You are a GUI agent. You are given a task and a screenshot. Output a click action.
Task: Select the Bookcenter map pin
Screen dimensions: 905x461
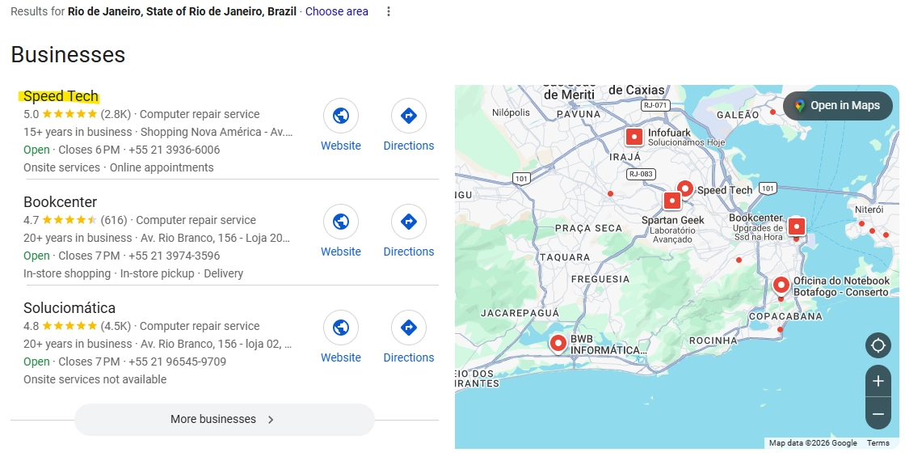[x=797, y=226]
